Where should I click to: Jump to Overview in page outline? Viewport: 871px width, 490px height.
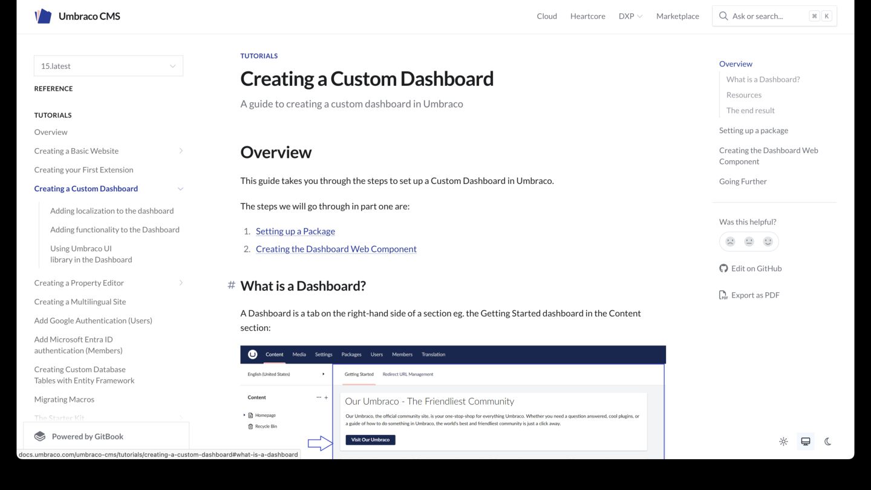[x=736, y=64]
